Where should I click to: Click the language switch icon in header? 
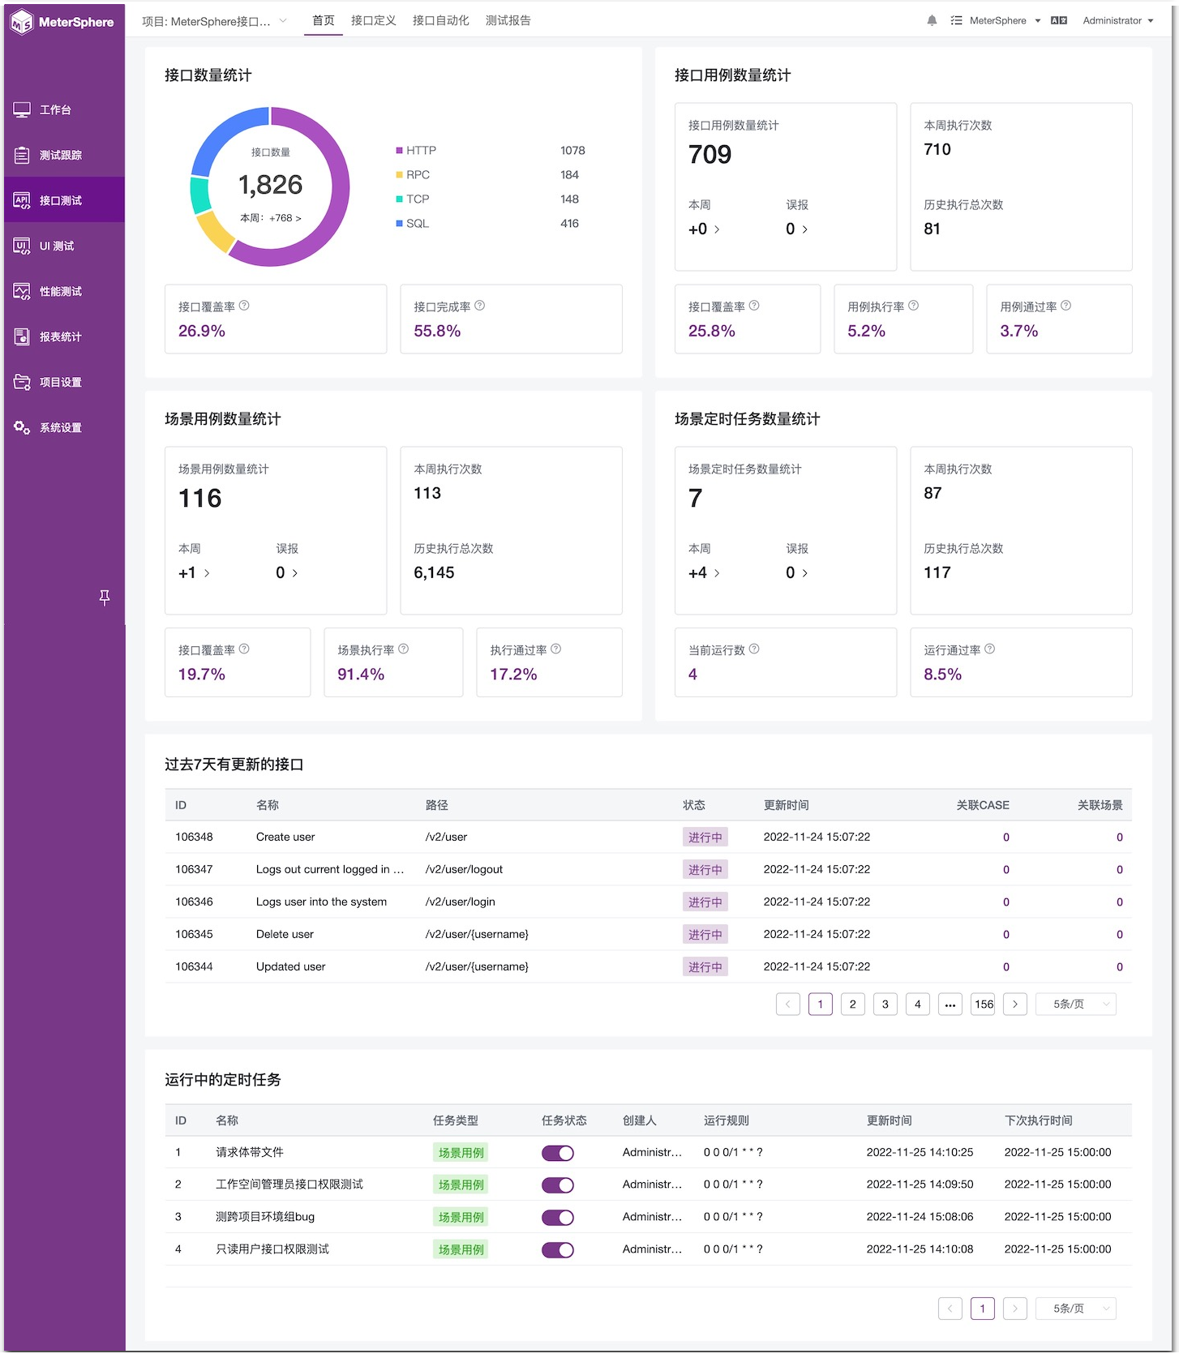[1059, 20]
